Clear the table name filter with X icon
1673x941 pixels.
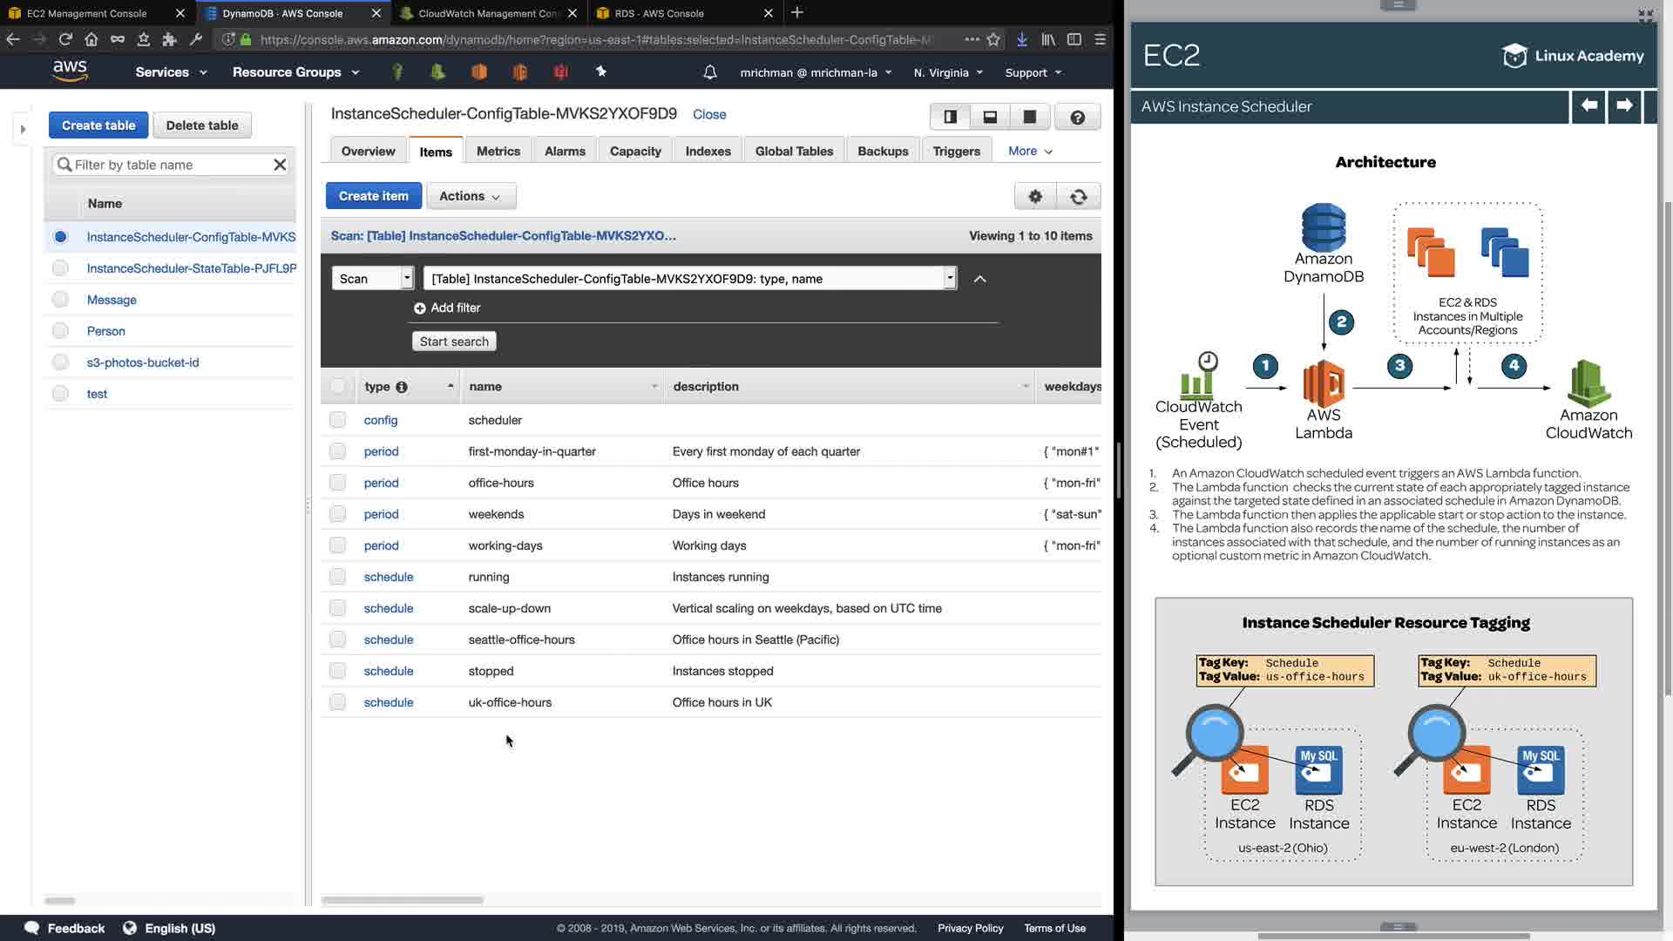(x=280, y=165)
